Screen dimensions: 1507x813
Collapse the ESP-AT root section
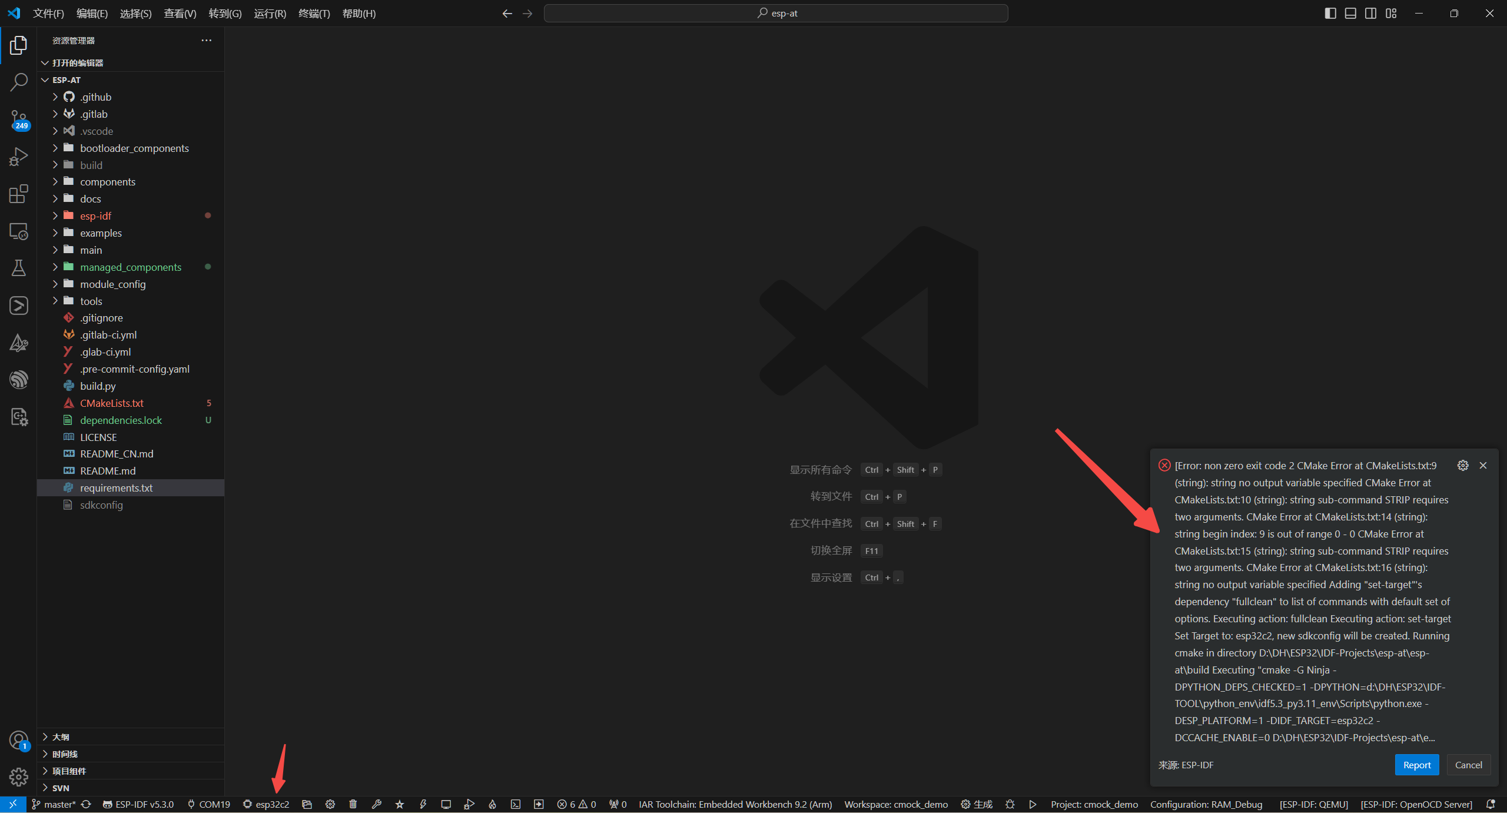(x=130, y=80)
